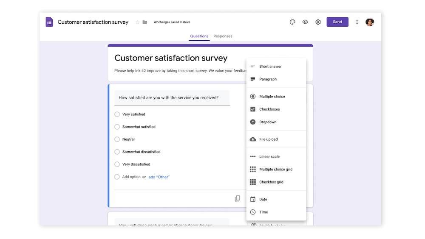The image size is (425, 239).
Task: Choose Checkbox grid question type
Action: click(276, 182)
